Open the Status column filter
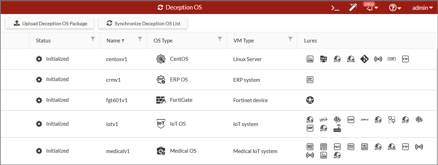The width and height of the screenshot is (438, 165). 93,39
